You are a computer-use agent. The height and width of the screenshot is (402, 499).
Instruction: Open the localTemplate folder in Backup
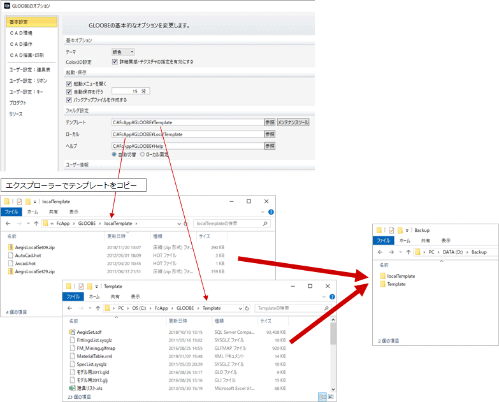(401, 276)
